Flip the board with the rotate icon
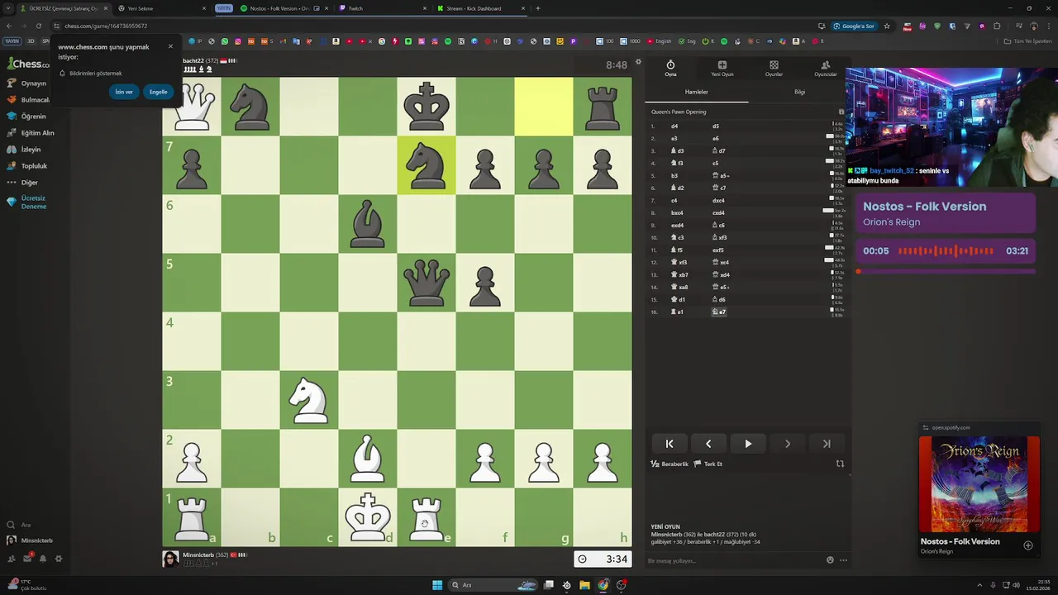This screenshot has width=1058, height=595. [840, 464]
